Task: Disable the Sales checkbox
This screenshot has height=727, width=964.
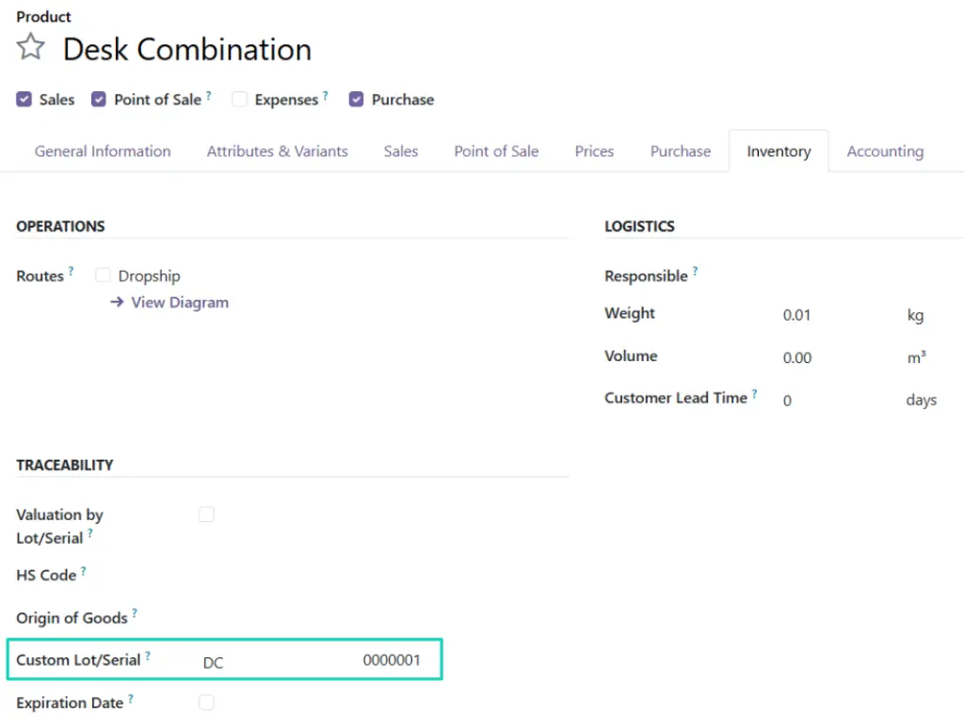Action: click(x=23, y=99)
